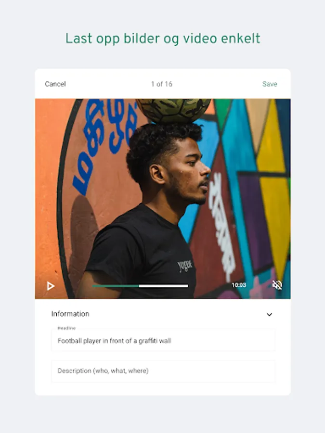Click the small Headline field label
The height and width of the screenshot is (433, 325).
pos(66,328)
